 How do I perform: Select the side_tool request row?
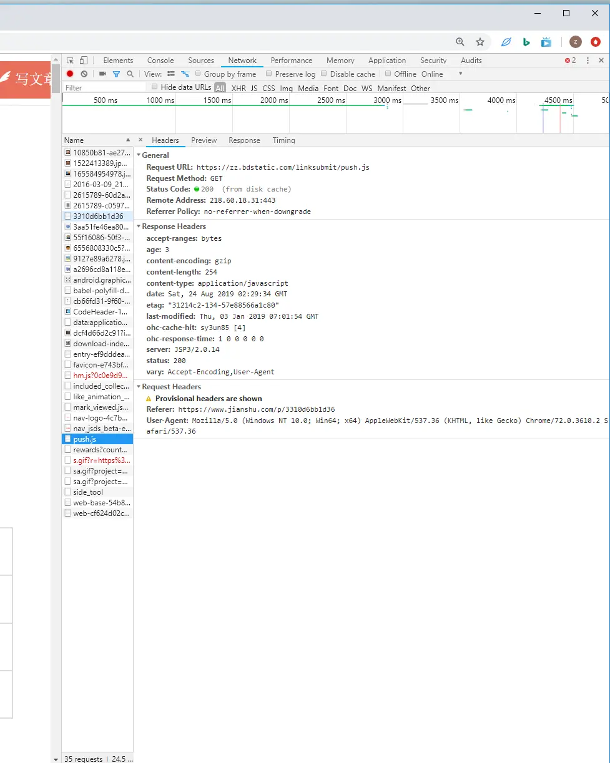point(97,492)
